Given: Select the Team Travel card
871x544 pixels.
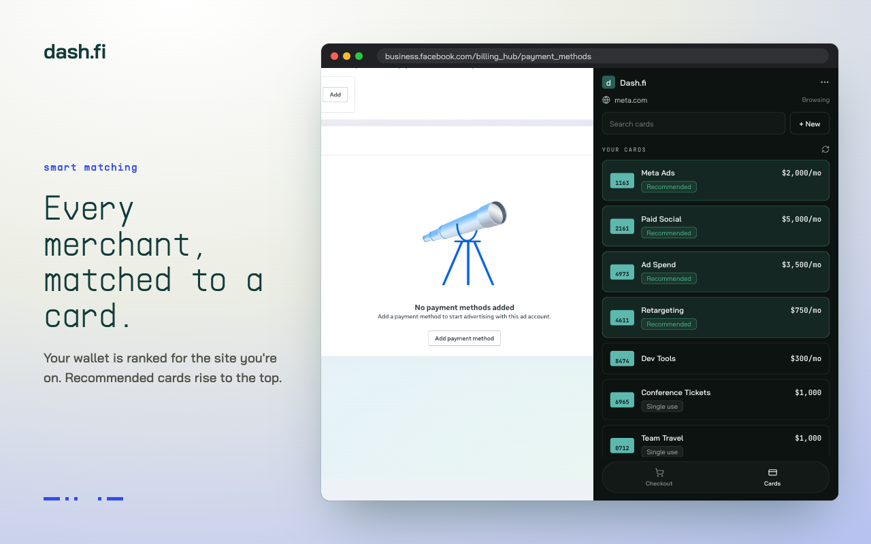Looking at the screenshot, I should [x=716, y=441].
